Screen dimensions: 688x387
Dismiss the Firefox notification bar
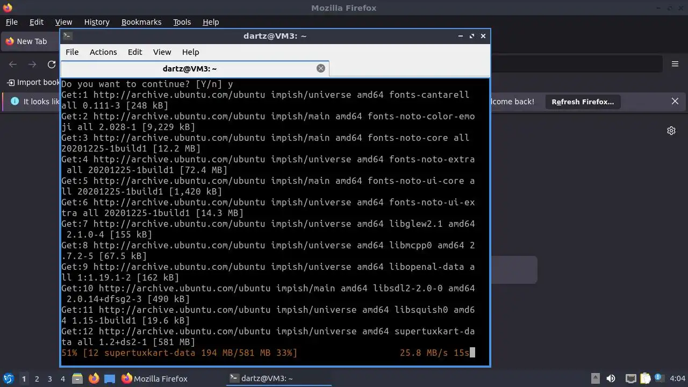675,101
